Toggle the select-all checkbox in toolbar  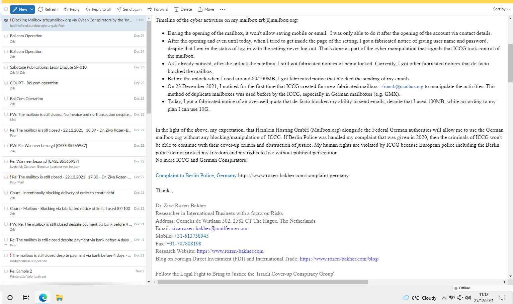point(6,9)
